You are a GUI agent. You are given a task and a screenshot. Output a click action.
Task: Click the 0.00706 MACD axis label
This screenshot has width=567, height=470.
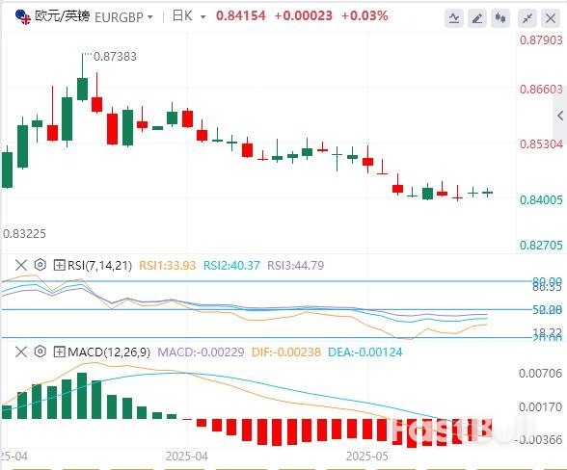541,373
